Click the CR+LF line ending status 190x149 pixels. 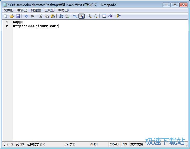click(115, 144)
